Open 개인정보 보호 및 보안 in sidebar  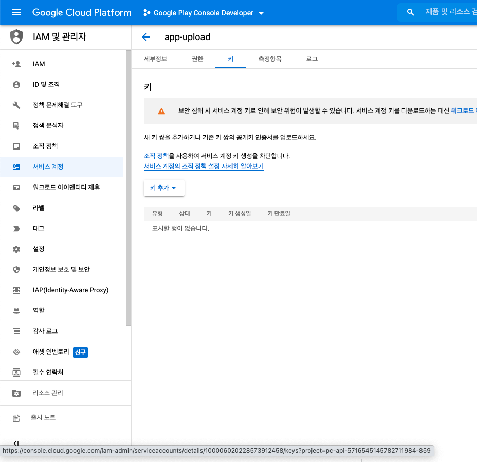tap(62, 269)
